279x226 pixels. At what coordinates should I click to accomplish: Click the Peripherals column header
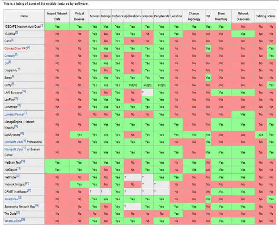click(x=161, y=16)
